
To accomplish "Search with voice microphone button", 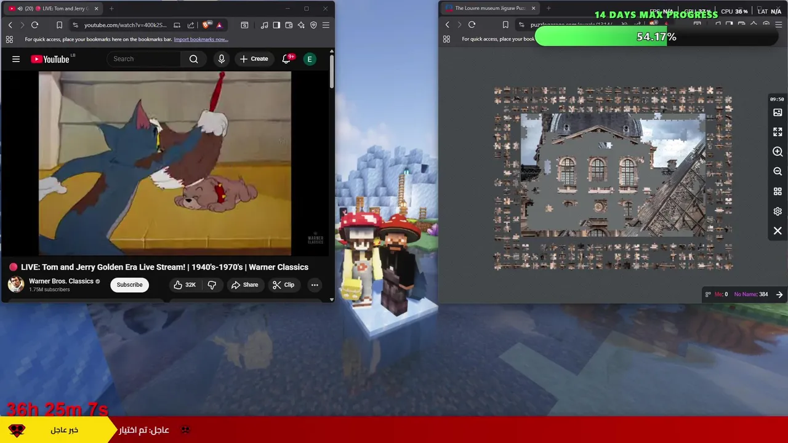I will (222, 59).
